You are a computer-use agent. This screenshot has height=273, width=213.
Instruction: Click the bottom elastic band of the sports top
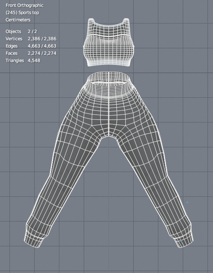tap(109, 63)
